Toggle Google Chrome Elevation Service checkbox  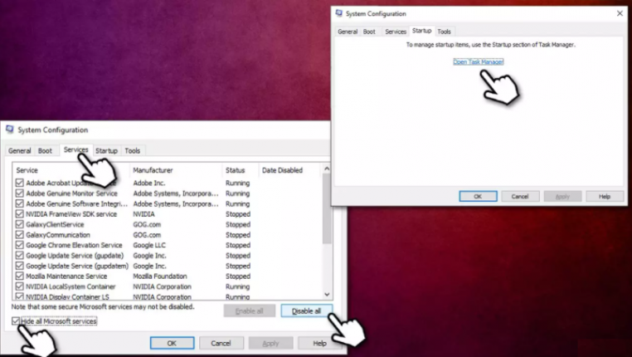click(x=19, y=245)
